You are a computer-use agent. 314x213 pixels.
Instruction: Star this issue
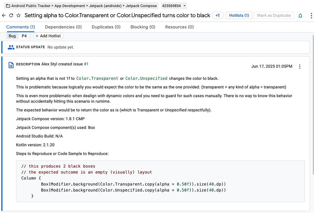(x=19, y=15)
